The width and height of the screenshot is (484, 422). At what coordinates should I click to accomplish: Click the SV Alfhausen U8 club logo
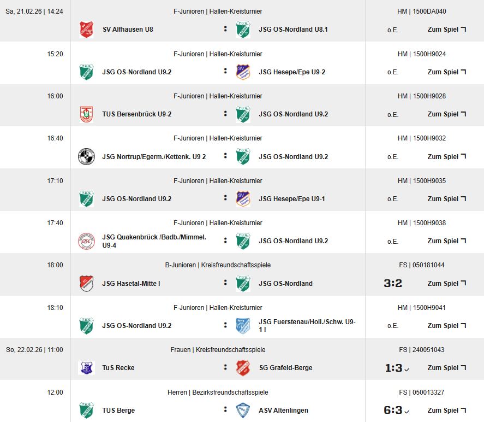click(x=86, y=30)
